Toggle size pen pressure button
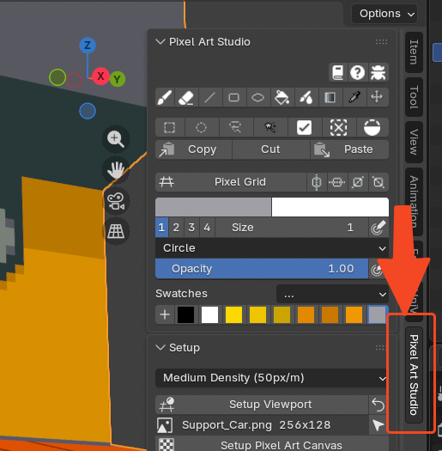 click(x=378, y=228)
